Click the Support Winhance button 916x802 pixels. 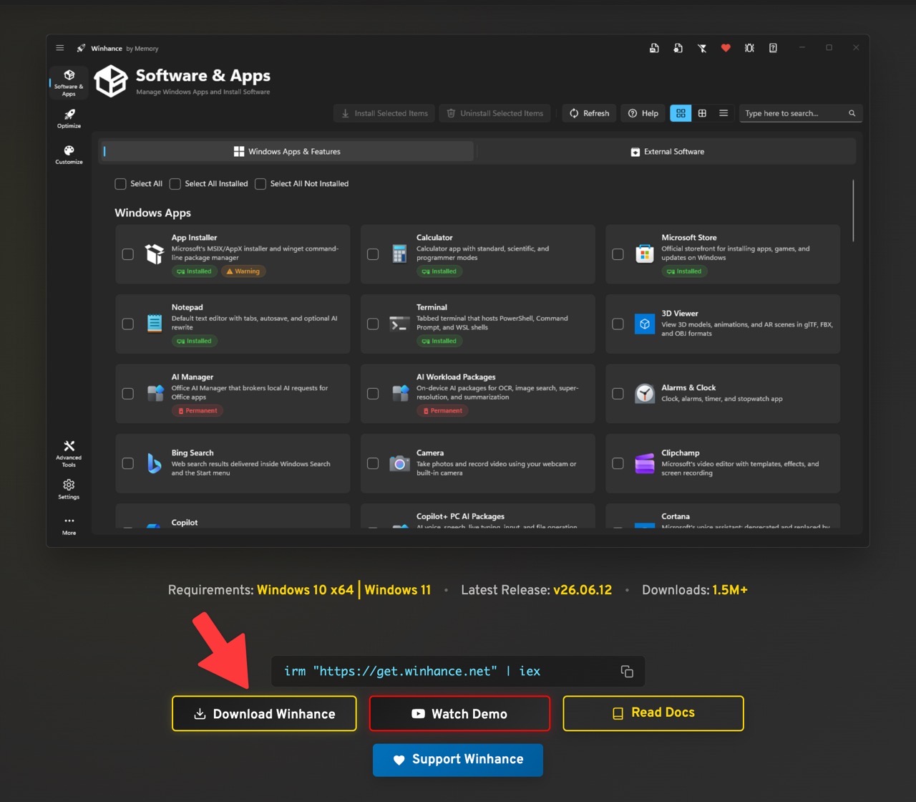pyautogui.click(x=458, y=759)
